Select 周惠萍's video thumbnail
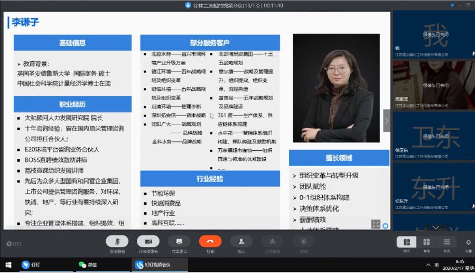Screen dimensions: 475x273 tap(433, 85)
